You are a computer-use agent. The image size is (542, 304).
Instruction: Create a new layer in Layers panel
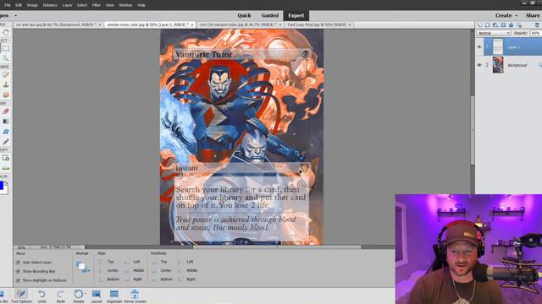(479, 24)
